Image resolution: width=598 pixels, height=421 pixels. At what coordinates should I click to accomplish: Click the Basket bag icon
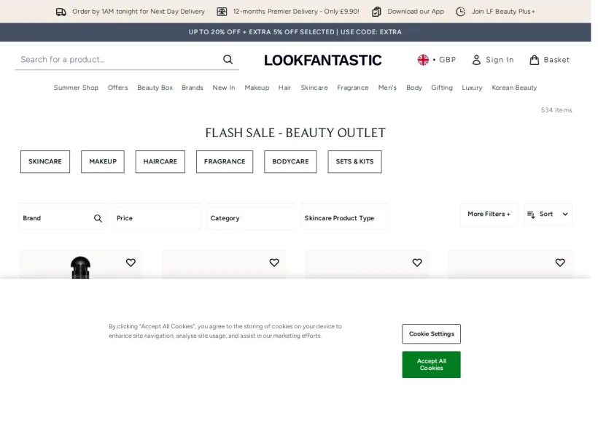coord(535,60)
